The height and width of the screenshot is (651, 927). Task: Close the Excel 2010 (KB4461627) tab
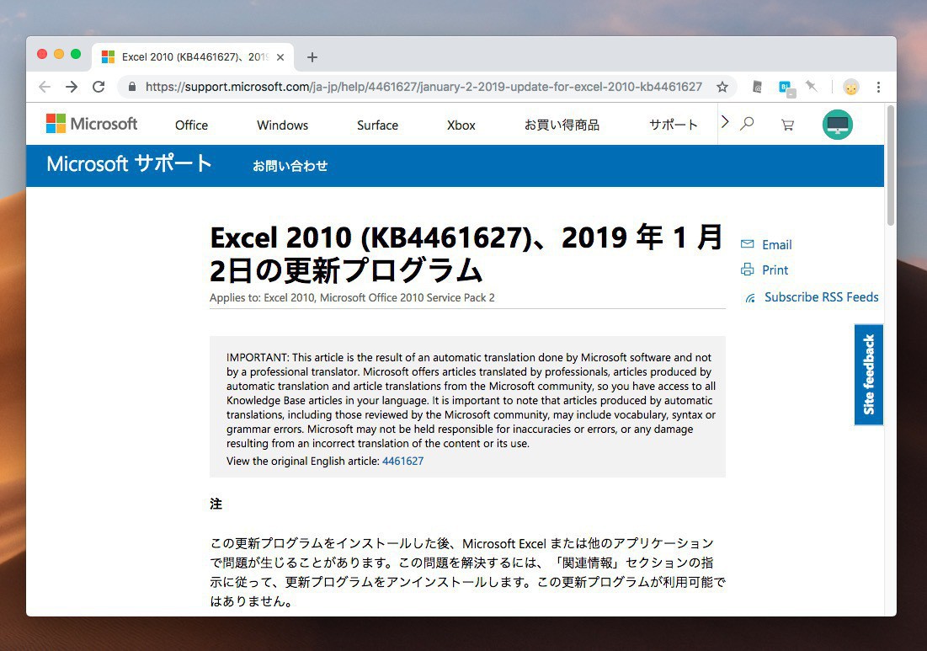280,57
